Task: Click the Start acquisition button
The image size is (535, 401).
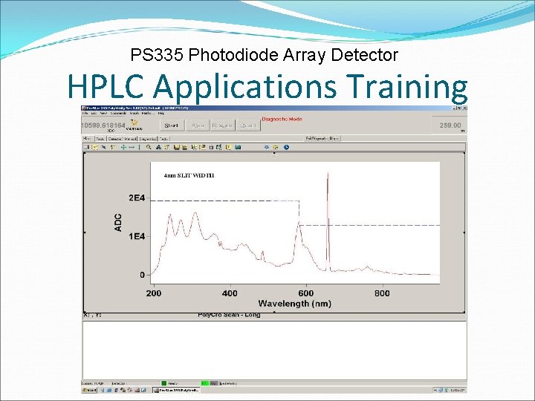Action: [172, 125]
